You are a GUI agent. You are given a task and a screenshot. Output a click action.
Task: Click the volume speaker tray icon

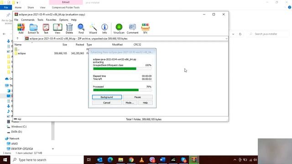pos(255,160)
